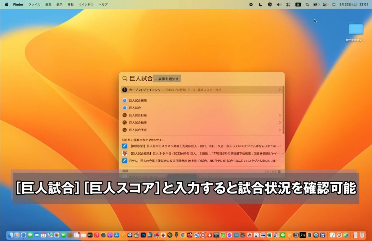Open the volume control in the menu bar
Image resolution: width=372 pixels, height=241 pixels.
click(279, 5)
